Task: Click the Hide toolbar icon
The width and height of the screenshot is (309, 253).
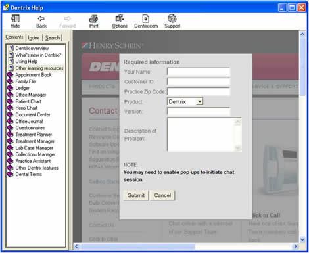Action: 15,22
